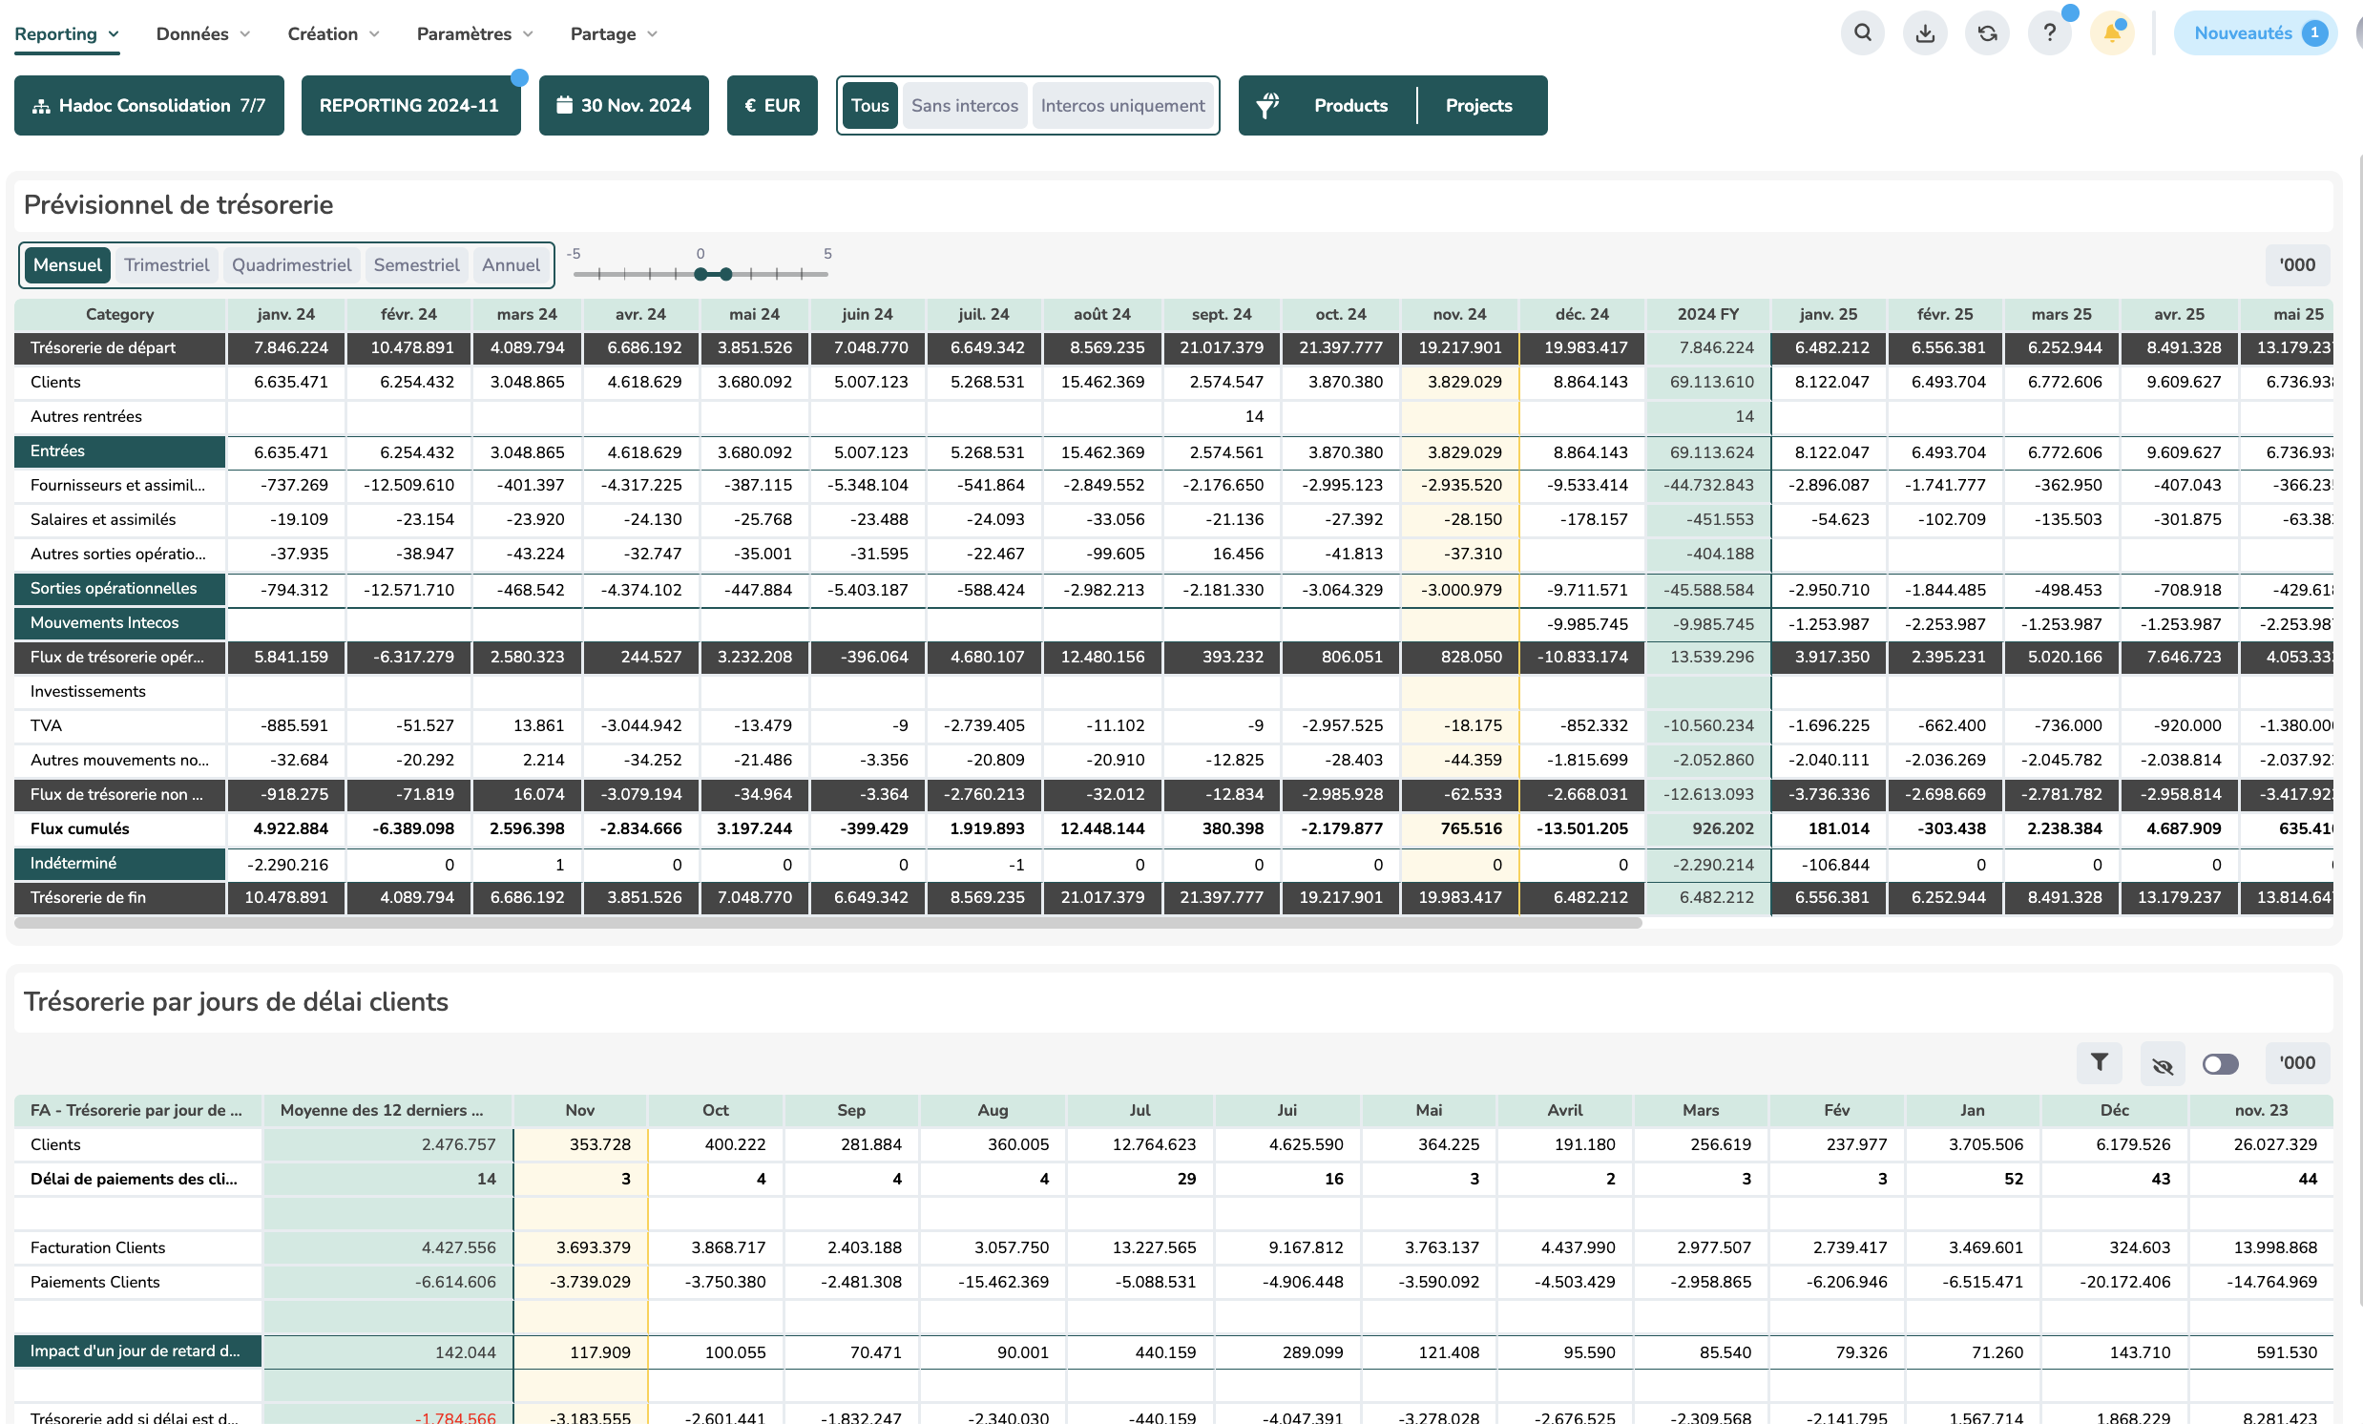Open the Nouveautés button
The height and width of the screenshot is (1424, 2363).
[x=2254, y=33]
